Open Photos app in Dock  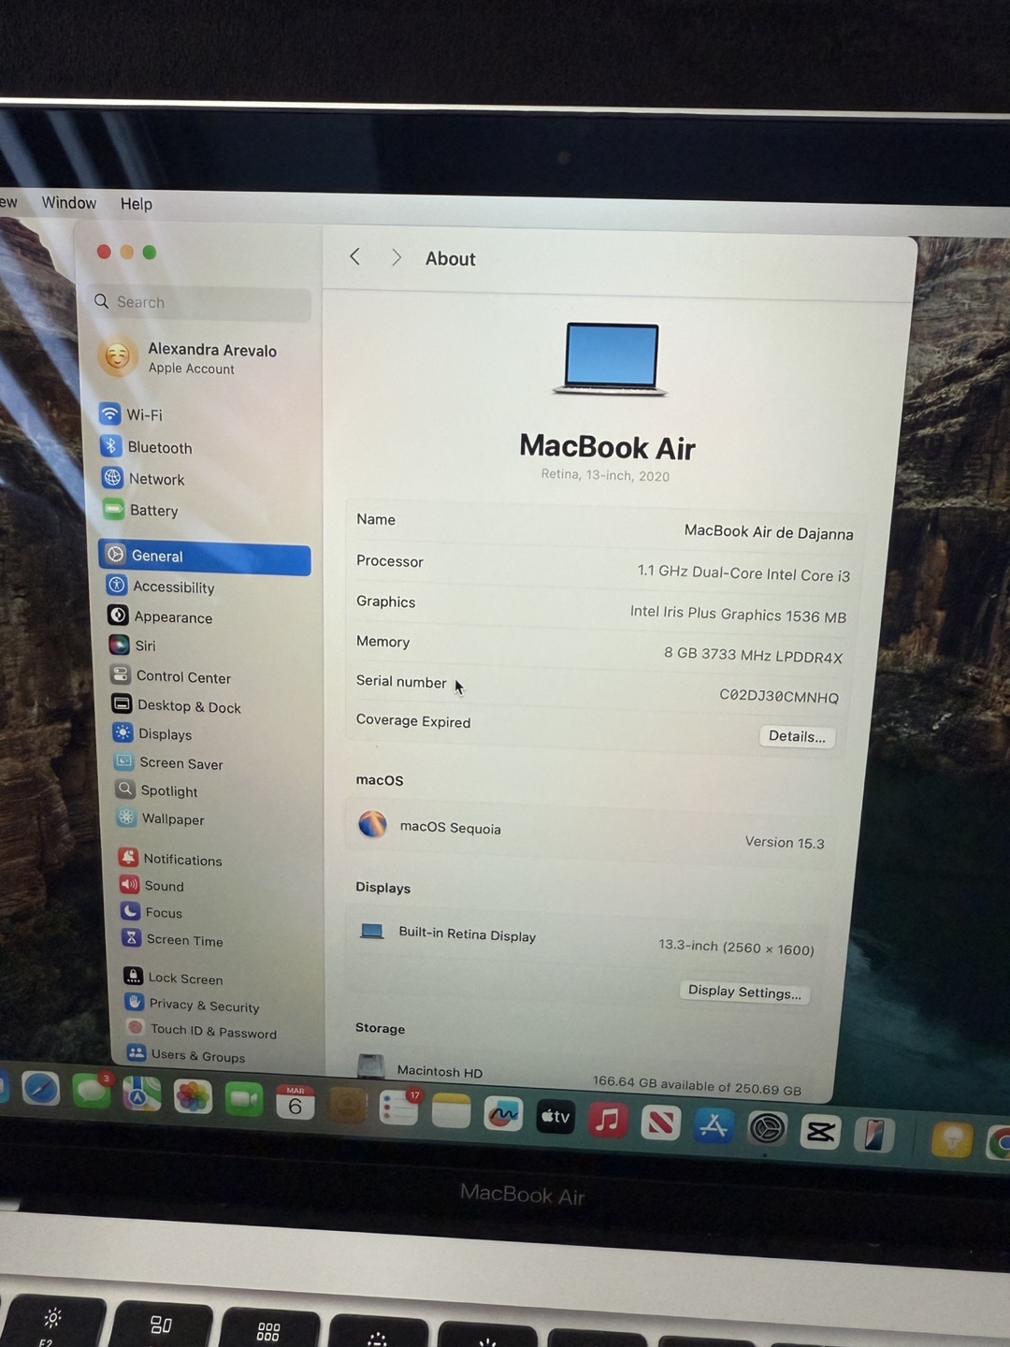(193, 1096)
